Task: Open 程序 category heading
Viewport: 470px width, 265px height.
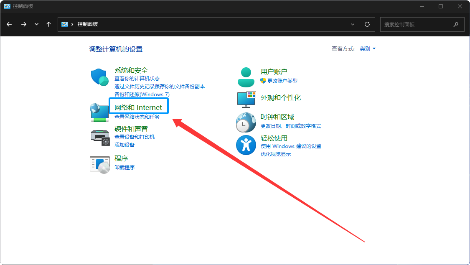Action: click(x=121, y=158)
